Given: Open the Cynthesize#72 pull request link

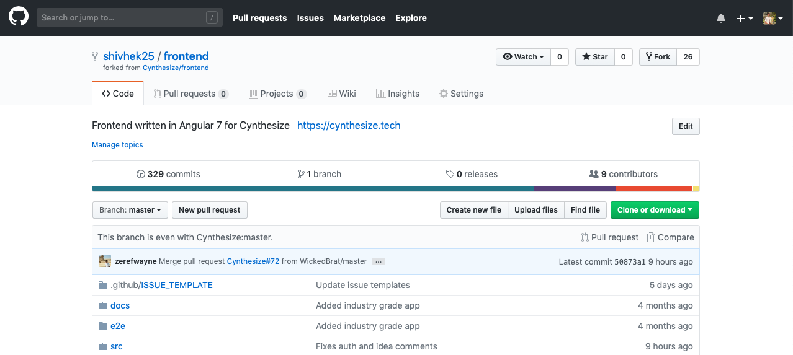Looking at the screenshot, I should [x=253, y=261].
